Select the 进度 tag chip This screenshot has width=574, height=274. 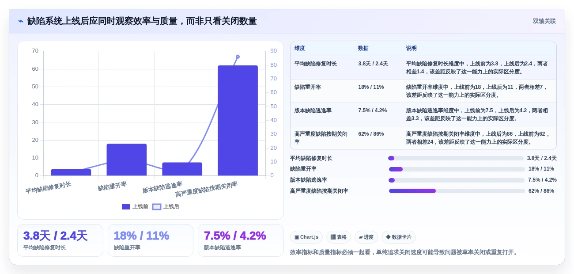tap(366, 237)
